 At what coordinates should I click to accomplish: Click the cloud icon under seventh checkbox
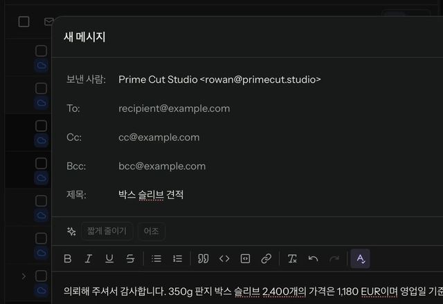[x=42, y=290]
